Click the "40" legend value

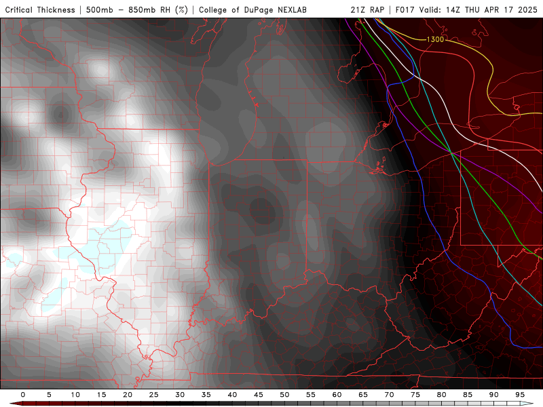pos(232,395)
